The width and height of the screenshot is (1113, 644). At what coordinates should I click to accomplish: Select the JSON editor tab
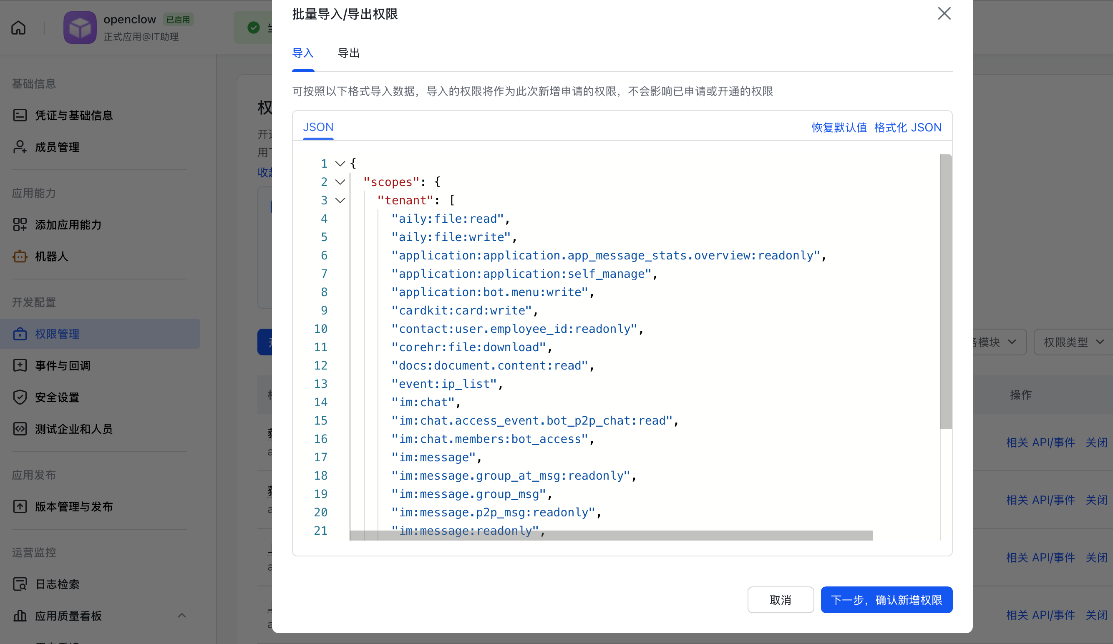click(x=318, y=127)
